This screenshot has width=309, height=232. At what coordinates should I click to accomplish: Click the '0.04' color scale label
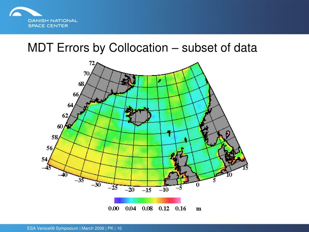[130, 208]
